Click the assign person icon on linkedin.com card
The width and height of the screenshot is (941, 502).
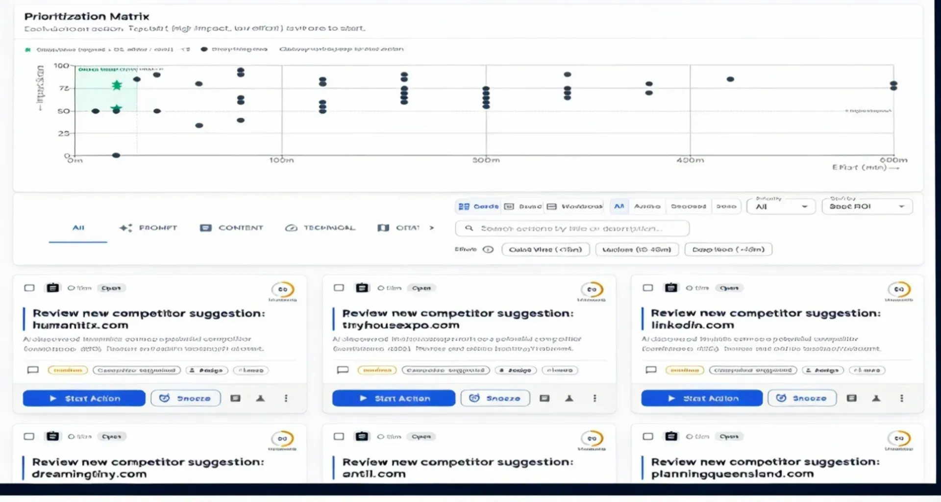(x=876, y=398)
